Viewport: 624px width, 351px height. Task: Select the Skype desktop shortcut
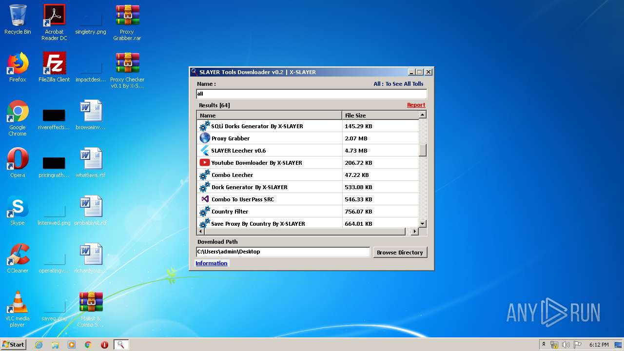point(18,211)
